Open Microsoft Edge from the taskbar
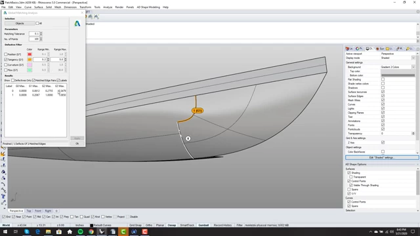This screenshot has width=420, height=236. [37, 231]
